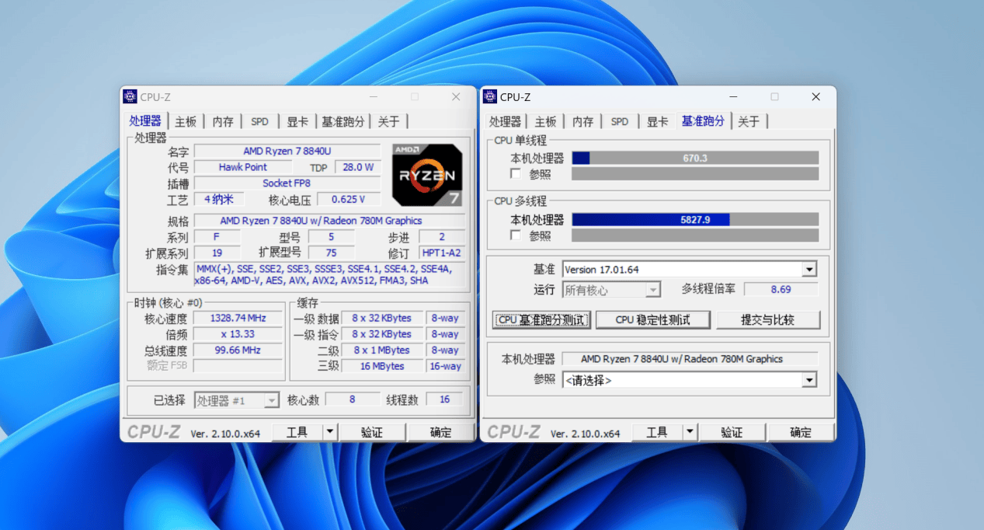Click the 一级 数据 cache value 8 x 32 KBytes
Screen dimensions: 984x530
click(x=381, y=318)
